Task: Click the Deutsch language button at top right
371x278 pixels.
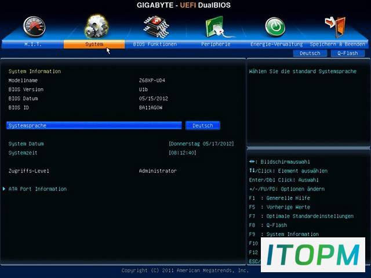Action: [x=310, y=53]
